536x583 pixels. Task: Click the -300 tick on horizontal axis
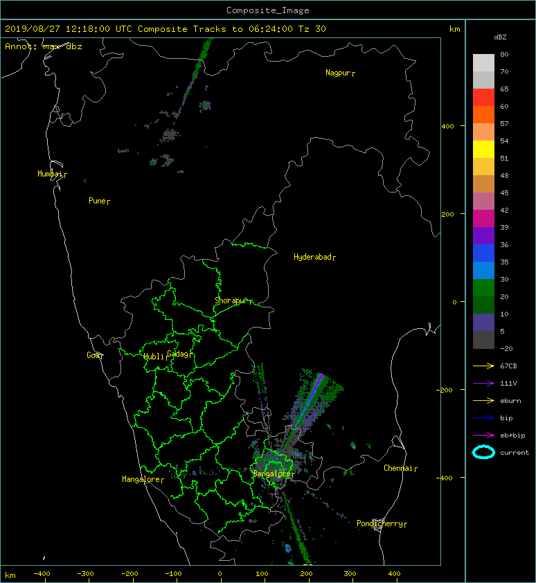tap(86, 574)
